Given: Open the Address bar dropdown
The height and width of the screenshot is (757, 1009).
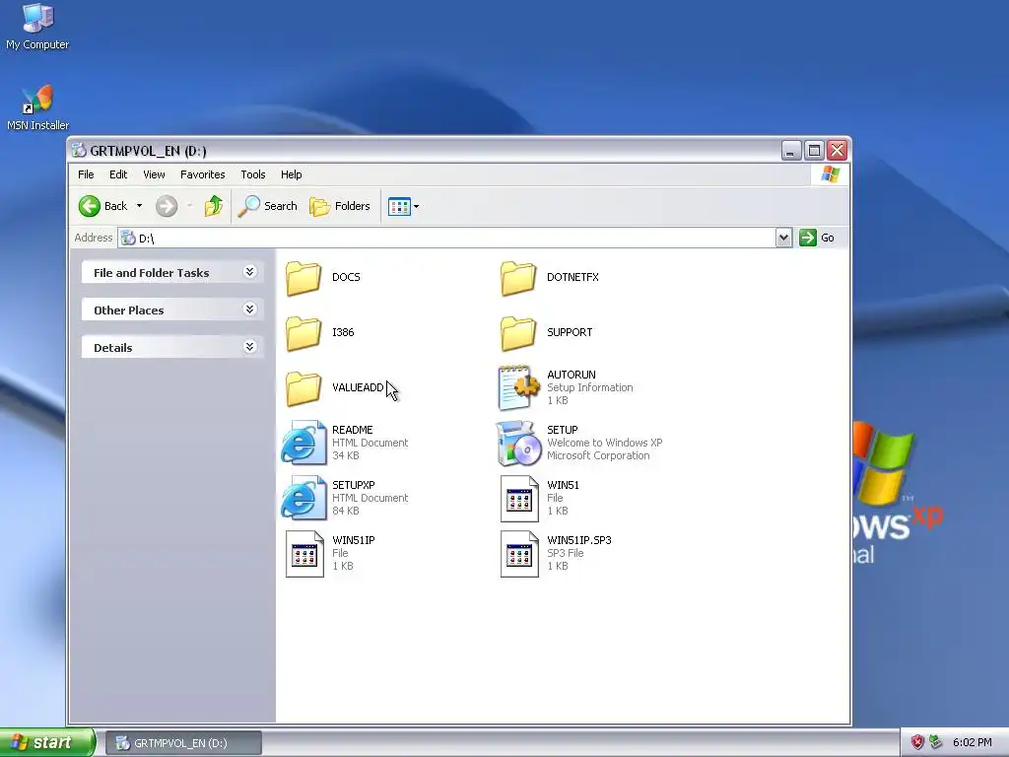Looking at the screenshot, I should pos(783,238).
